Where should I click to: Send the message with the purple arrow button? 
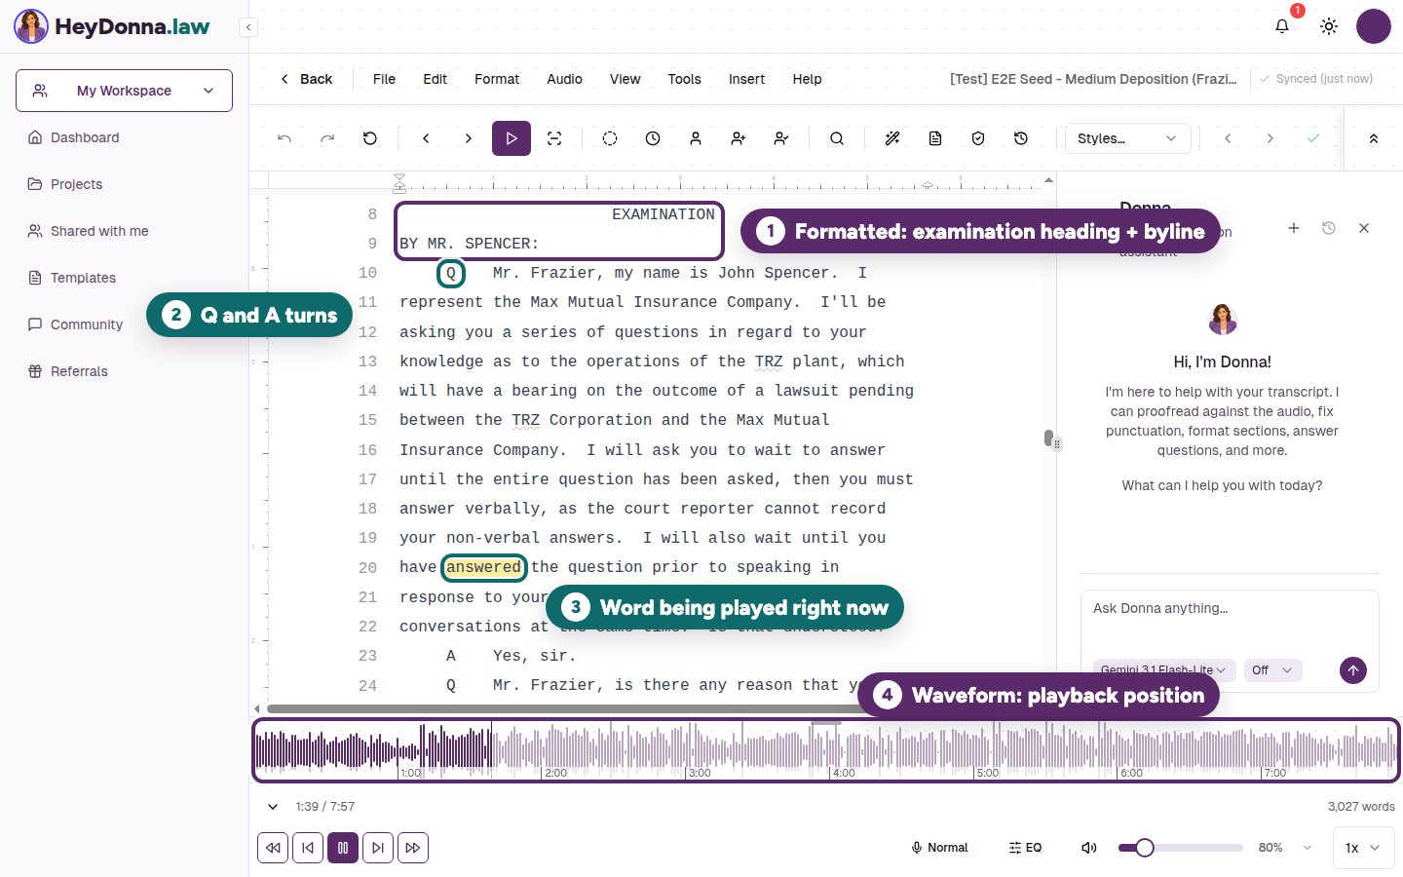[x=1353, y=670]
